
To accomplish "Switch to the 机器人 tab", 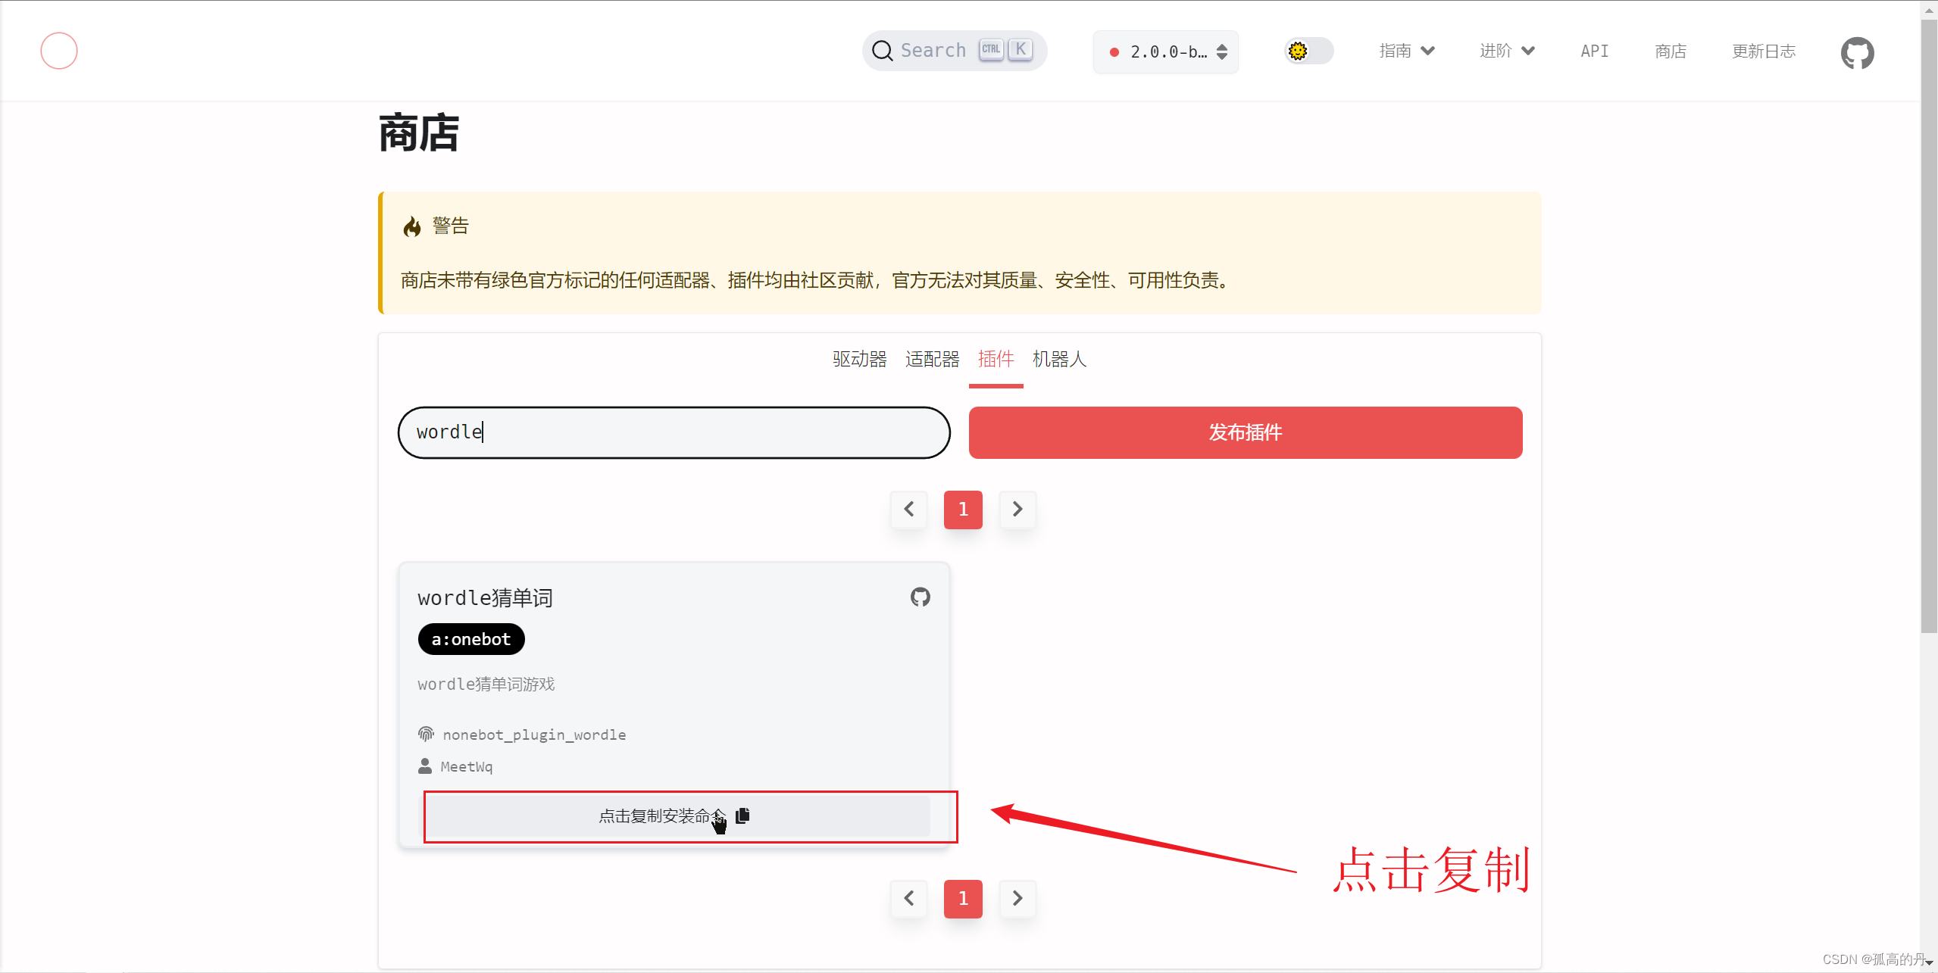I will pyautogui.click(x=1059, y=359).
